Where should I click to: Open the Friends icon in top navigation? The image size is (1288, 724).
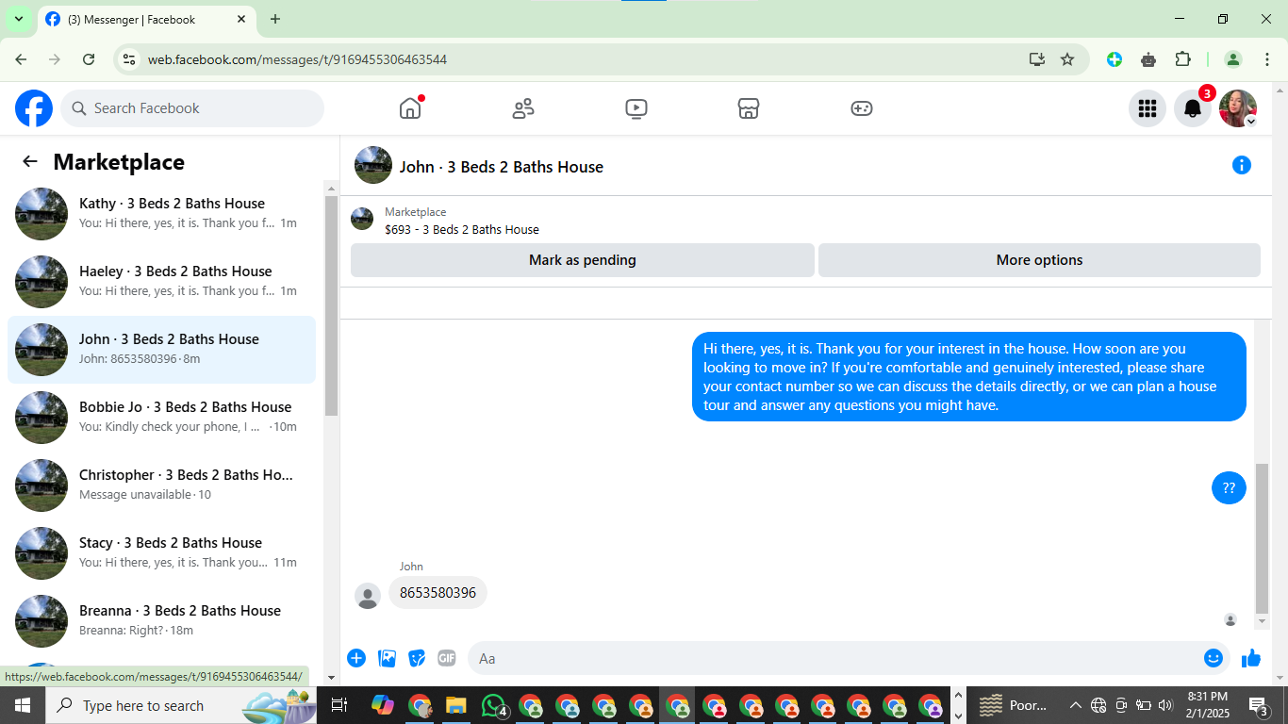523,108
